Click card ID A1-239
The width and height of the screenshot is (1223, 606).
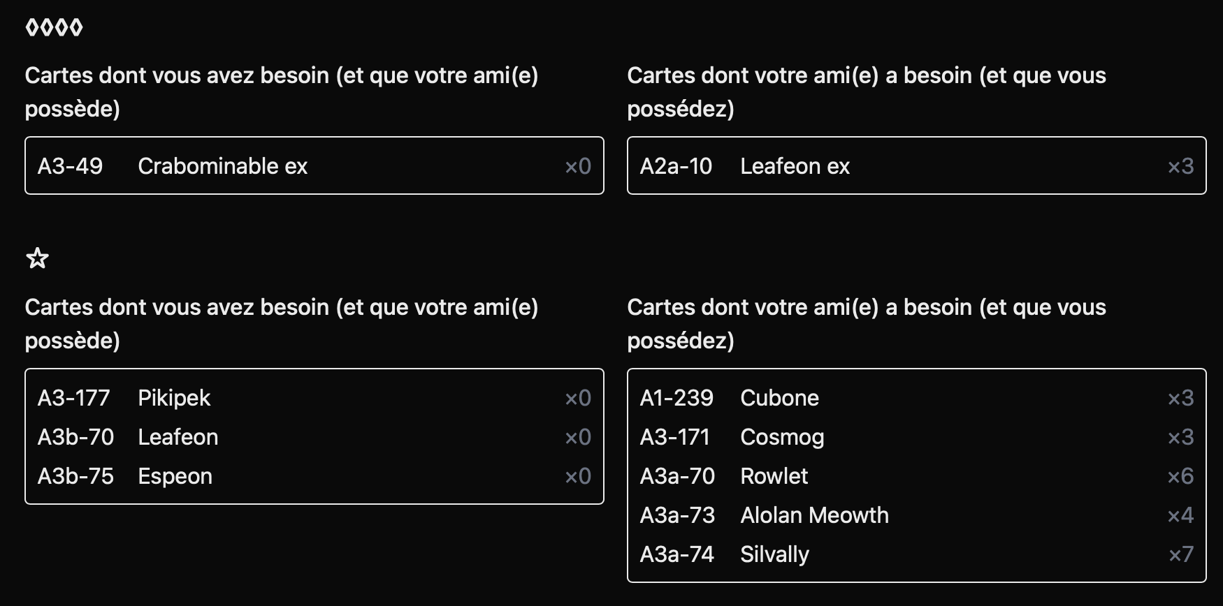[x=676, y=398]
